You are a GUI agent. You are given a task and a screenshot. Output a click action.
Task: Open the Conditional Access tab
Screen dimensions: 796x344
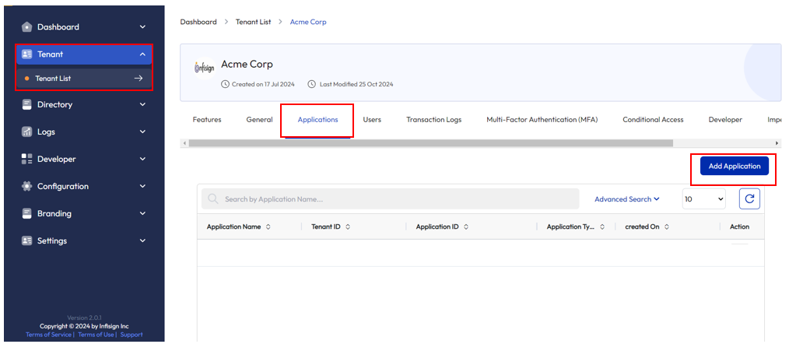coord(654,120)
